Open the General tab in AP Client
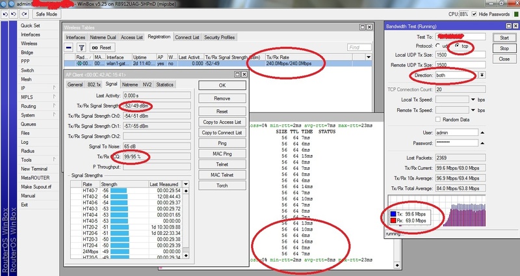The width and height of the screenshot is (520, 276). pos(75,85)
